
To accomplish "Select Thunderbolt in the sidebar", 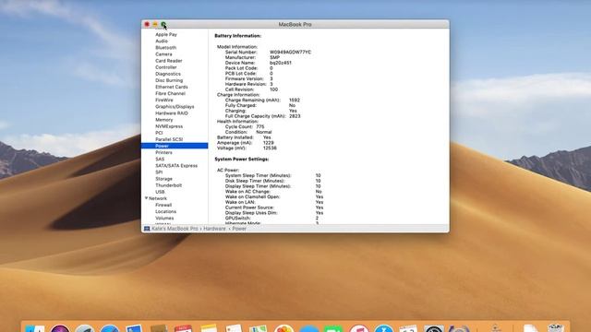I will click(168, 185).
